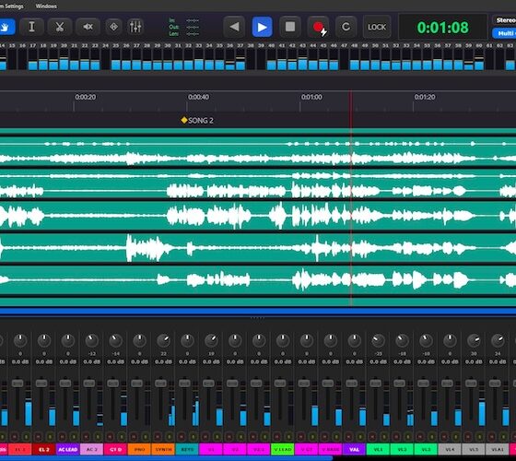Click the rewind to start button
Viewport: 516px width, 461px height.
pos(234,27)
